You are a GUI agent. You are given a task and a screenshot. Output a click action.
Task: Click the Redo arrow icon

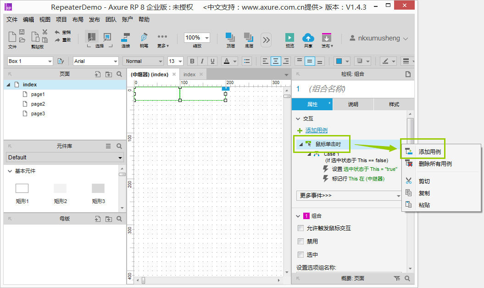pos(57,40)
